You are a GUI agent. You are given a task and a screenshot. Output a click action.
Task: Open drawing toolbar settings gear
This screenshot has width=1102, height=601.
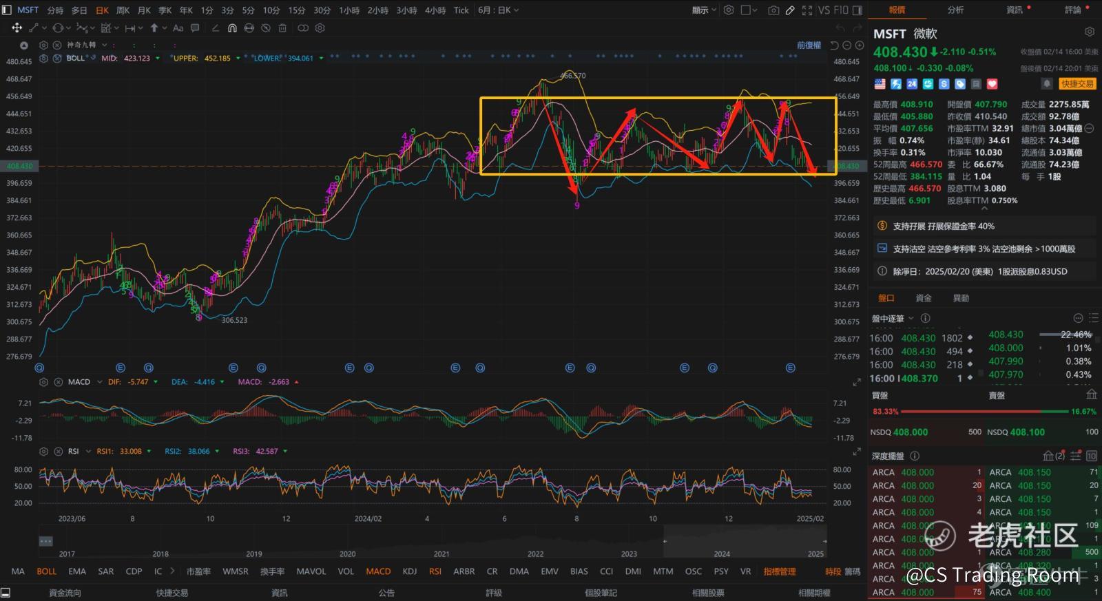(x=320, y=28)
